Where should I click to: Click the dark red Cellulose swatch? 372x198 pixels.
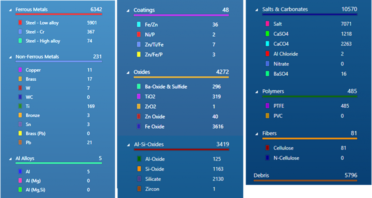point(267,148)
